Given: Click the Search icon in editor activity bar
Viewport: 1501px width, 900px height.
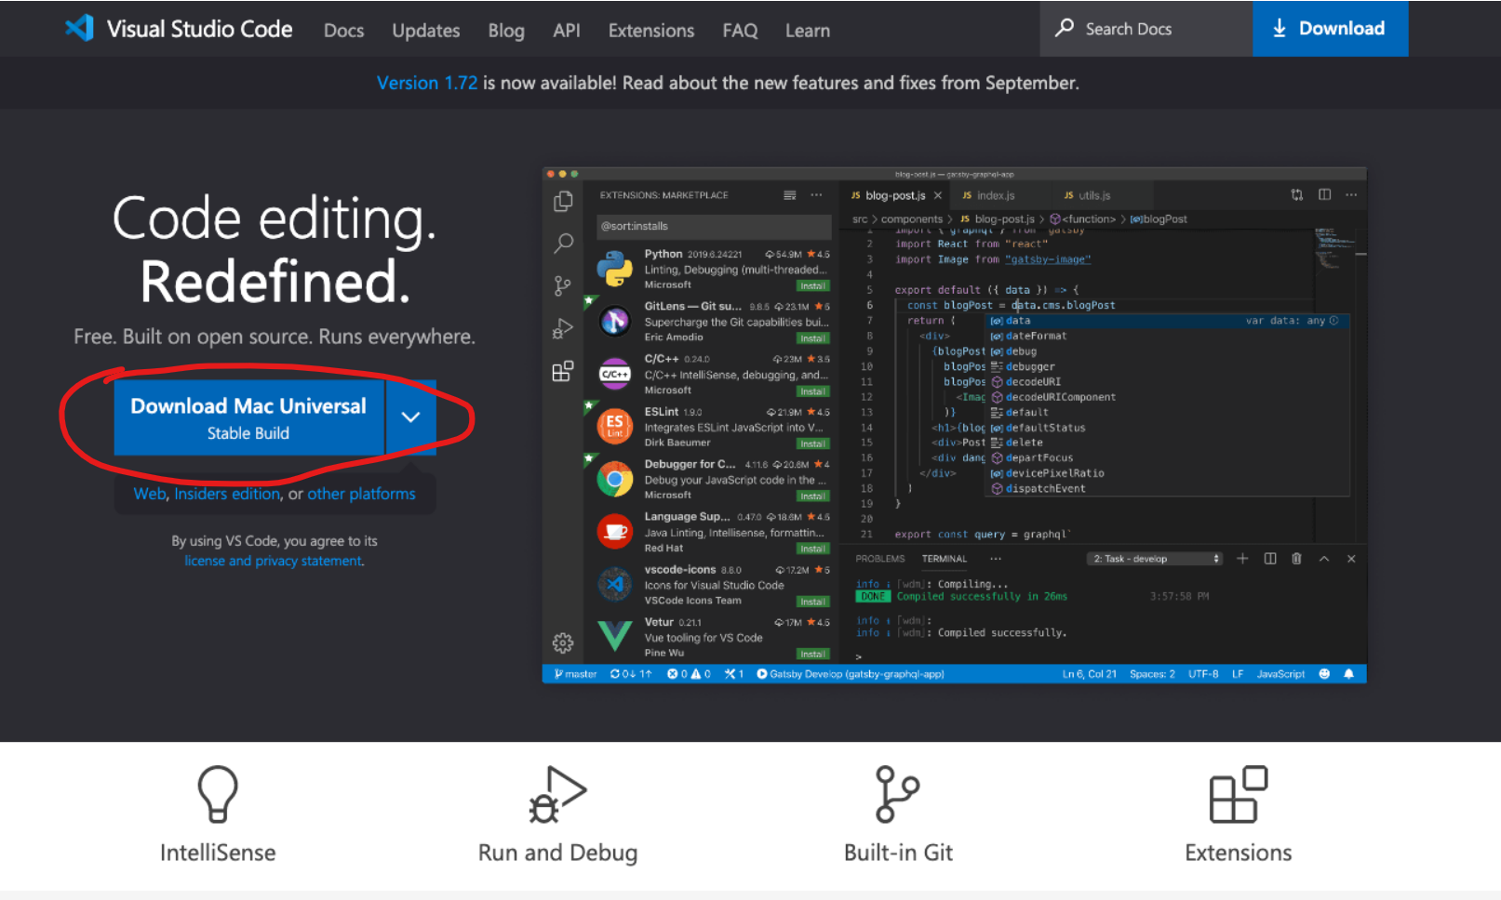Looking at the screenshot, I should click(x=563, y=244).
